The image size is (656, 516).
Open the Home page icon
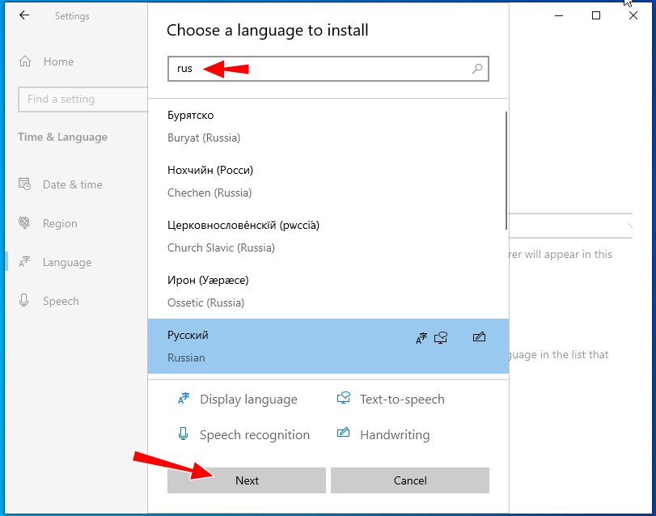point(25,61)
